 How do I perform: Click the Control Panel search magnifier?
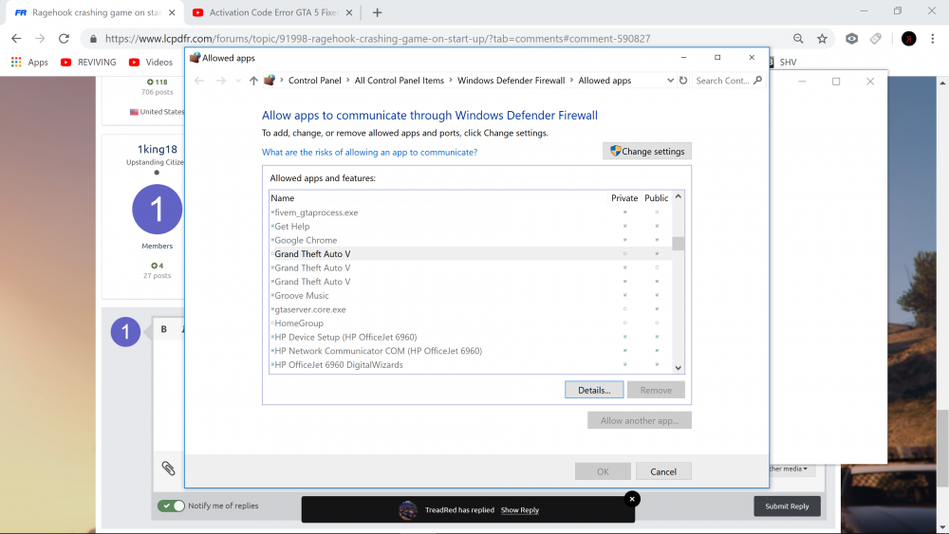(757, 80)
